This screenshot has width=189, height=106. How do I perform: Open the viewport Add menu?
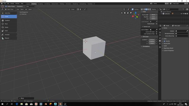click(26, 9)
